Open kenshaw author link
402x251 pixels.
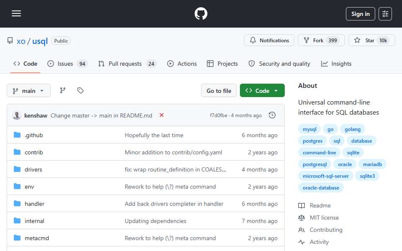pos(36,116)
